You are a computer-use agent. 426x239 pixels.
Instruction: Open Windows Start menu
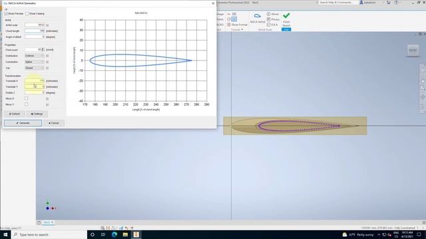click(x=5, y=234)
